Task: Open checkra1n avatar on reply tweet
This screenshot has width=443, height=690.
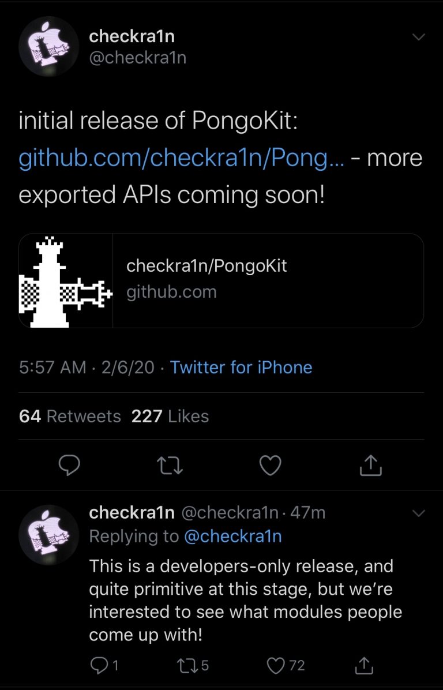Action: click(48, 534)
